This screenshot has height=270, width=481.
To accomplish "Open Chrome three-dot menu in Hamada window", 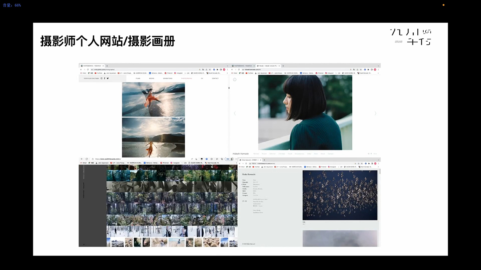I will pos(378,70).
